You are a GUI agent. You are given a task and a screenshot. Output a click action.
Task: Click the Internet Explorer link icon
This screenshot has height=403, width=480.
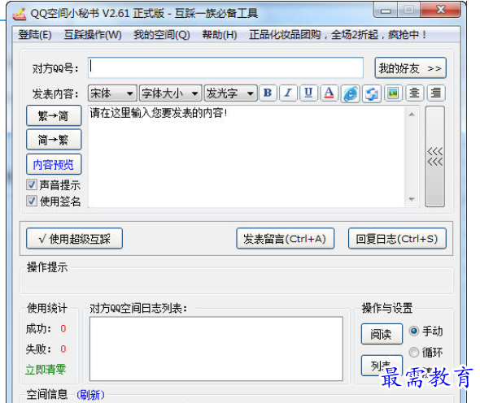pyautogui.click(x=351, y=93)
